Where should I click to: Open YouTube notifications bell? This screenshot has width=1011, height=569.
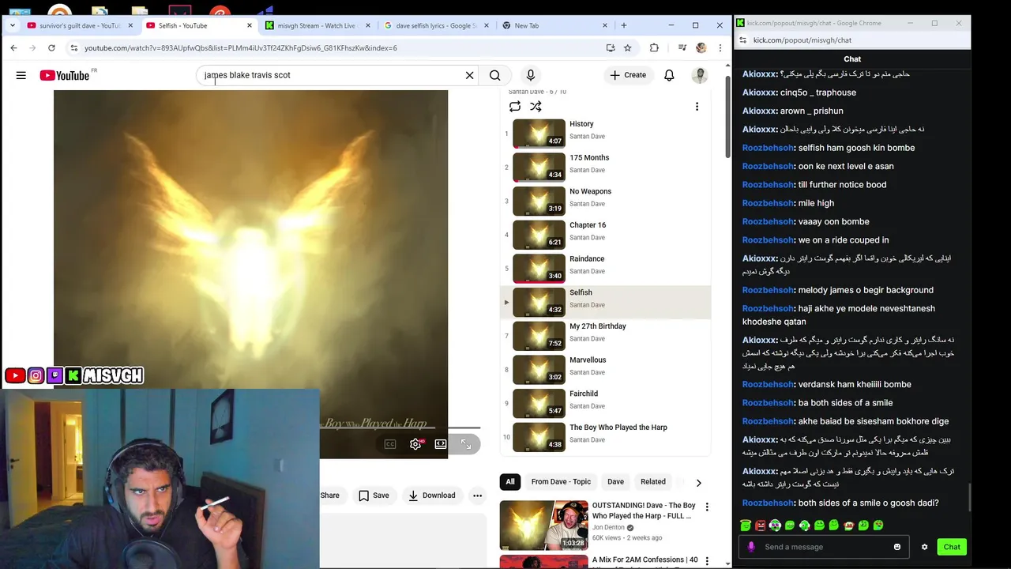coord(669,75)
